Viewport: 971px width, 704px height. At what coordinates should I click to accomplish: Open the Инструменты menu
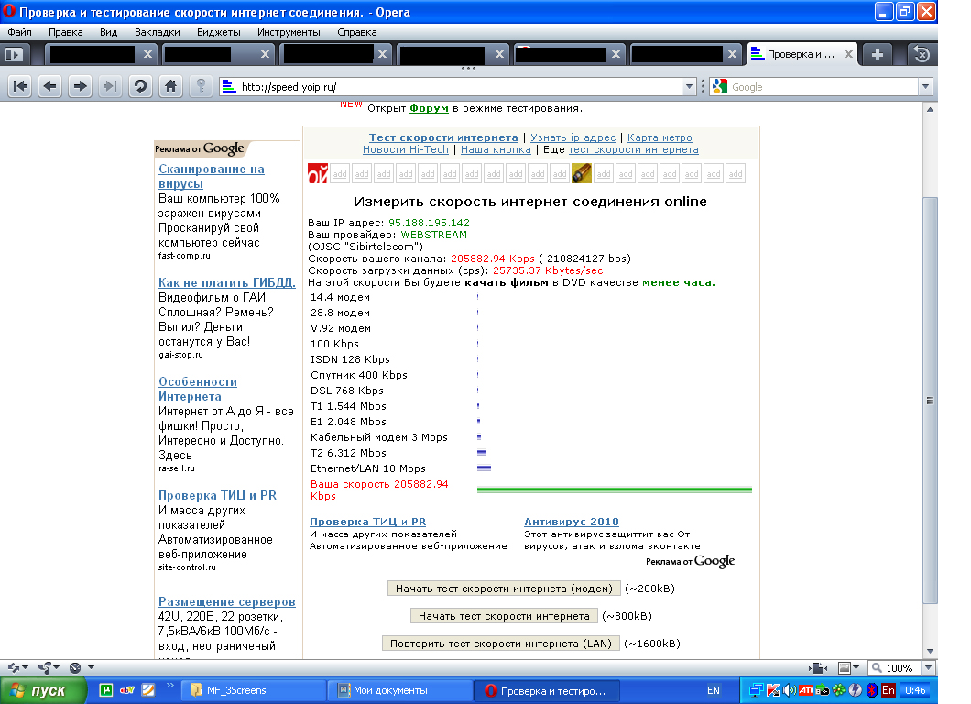click(x=289, y=32)
